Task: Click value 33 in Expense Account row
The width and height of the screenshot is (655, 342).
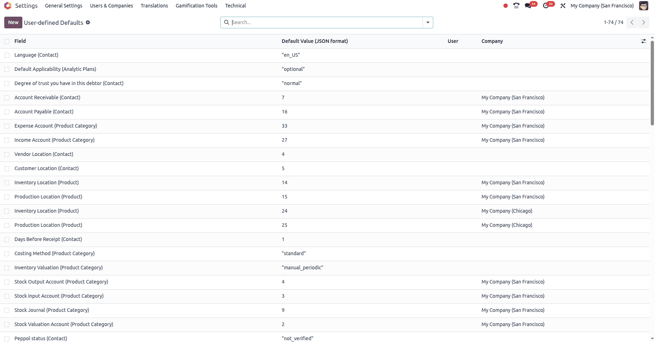Action: 285,126
